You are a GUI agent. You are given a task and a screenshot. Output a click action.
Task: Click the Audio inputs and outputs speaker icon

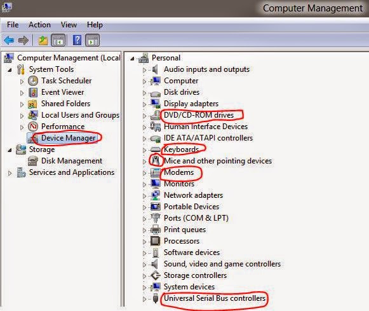[x=155, y=69]
